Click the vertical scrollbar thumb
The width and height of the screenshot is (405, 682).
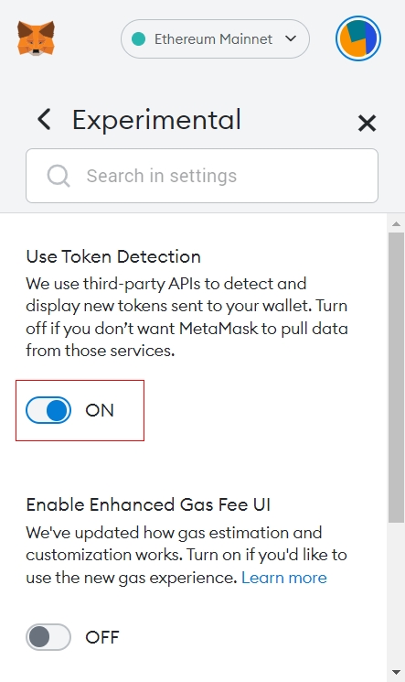point(396,377)
